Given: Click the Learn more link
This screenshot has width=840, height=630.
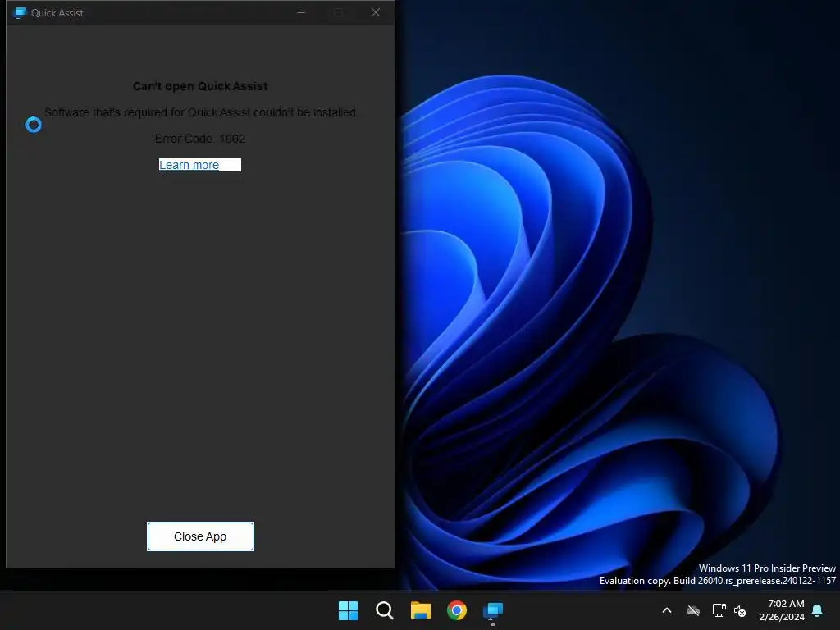Looking at the screenshot, I should tap(189, 165).
